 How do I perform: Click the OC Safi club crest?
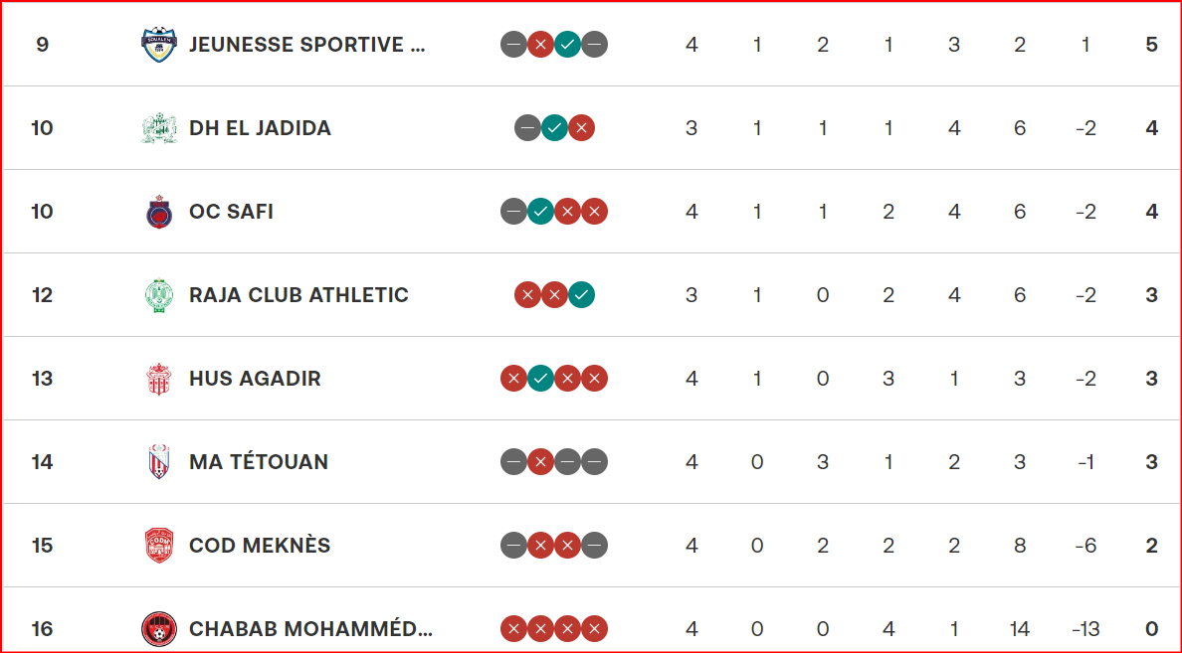point(159,212)
